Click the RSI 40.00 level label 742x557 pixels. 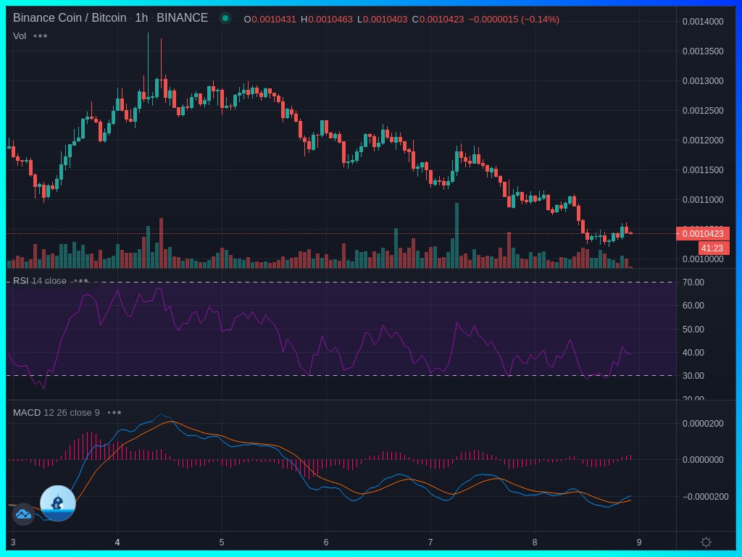click(693, 352)
